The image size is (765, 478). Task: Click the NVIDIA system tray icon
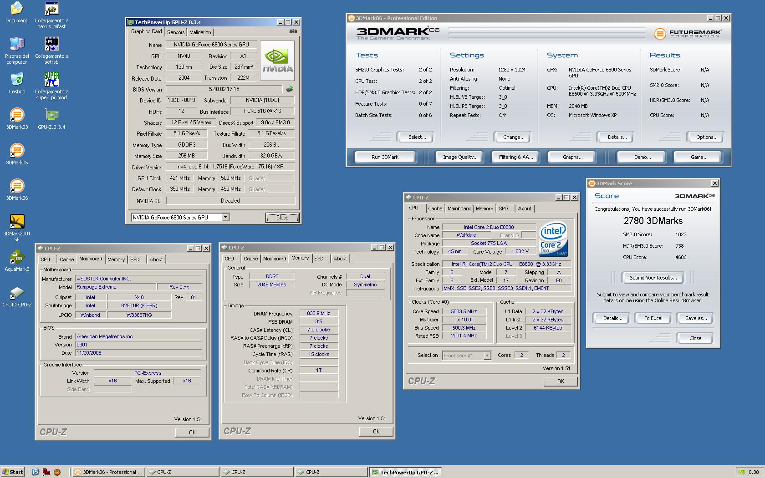click(x=741, y=472)
